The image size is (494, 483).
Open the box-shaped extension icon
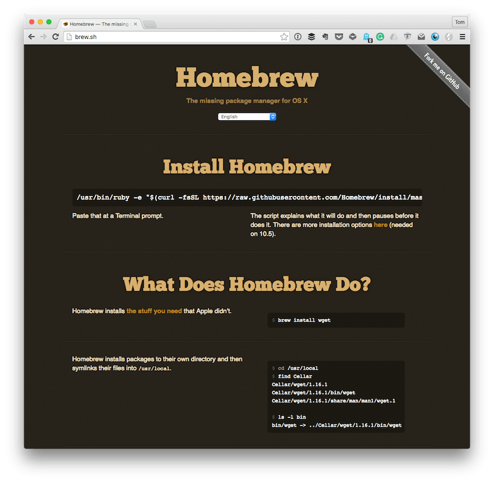pos(353,37)
